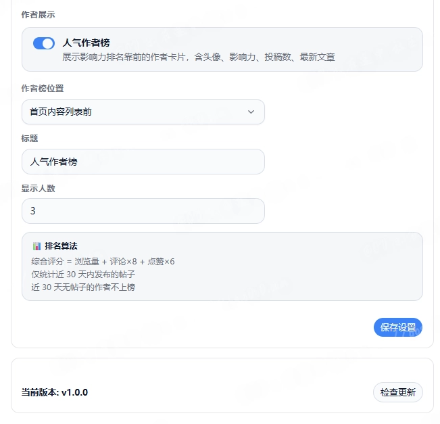Image resolution: width=440 pixels, height=424 pixels.
Task: Click the 检查更新 button
Action: [x=398, y=392]
